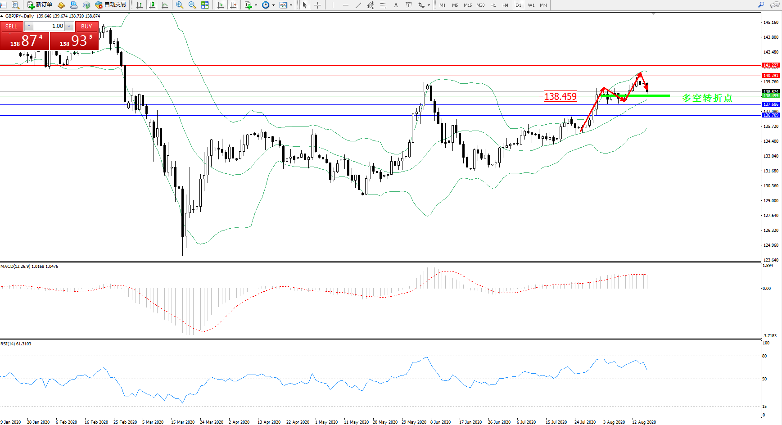Viewport: 782px width, 425px height.
Task: Select the crosshair cursor tool
Action: coord(317,5)
